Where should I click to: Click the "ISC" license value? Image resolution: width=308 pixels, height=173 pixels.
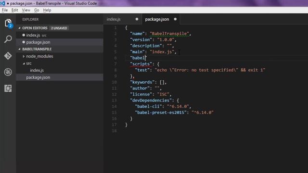pos(163,94)
